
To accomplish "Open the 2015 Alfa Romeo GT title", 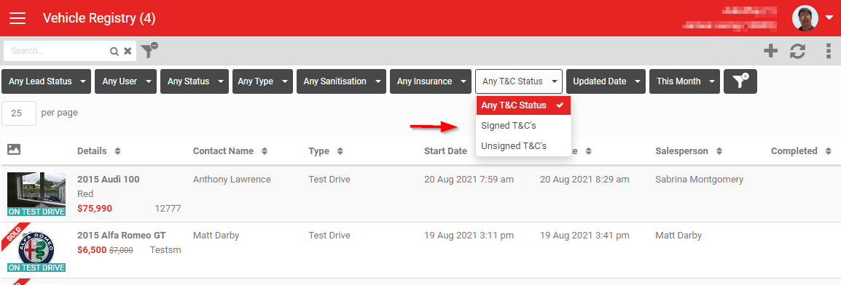I will (122, 236).
